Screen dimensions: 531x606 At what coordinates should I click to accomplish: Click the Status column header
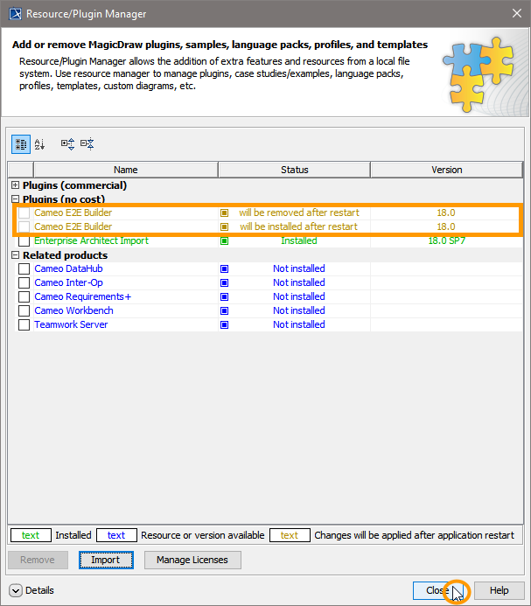click(x=294, y=170)
